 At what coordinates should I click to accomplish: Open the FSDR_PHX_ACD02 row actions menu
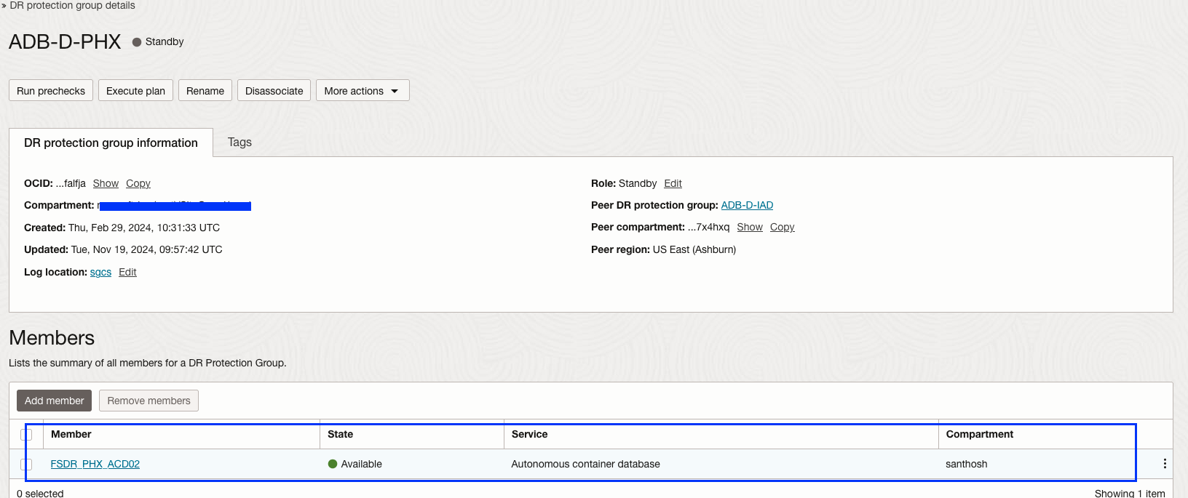(x=1165, y=464)
